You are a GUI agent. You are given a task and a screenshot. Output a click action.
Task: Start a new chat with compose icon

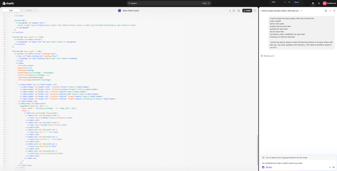(326, 11)
